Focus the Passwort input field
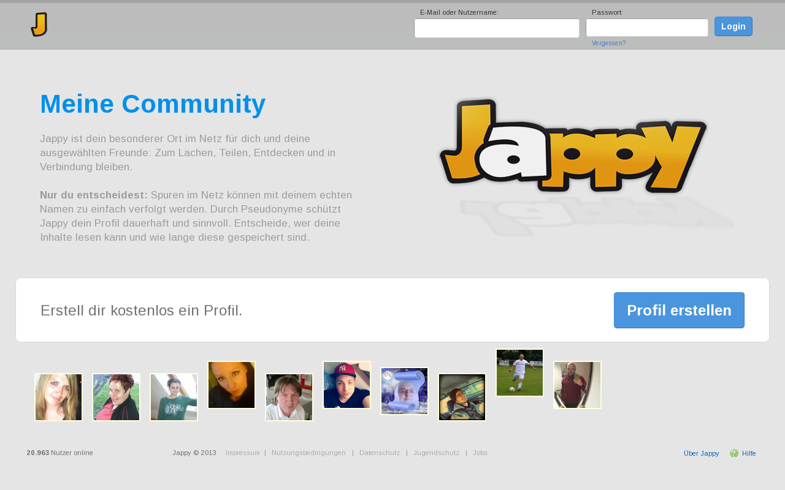The width and height of the screenshot is (785, 490). click(647, 28)
